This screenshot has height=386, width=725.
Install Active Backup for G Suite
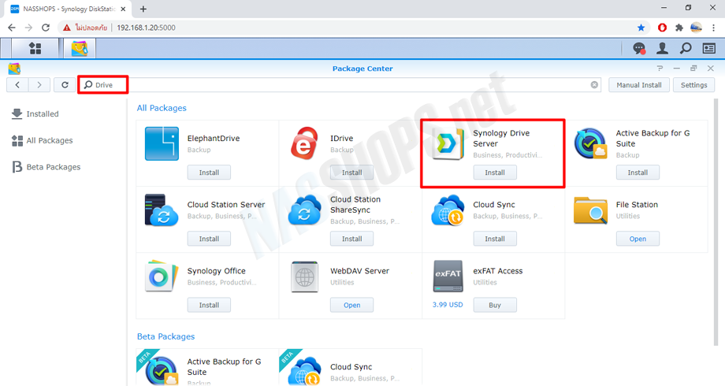(638, 173)
